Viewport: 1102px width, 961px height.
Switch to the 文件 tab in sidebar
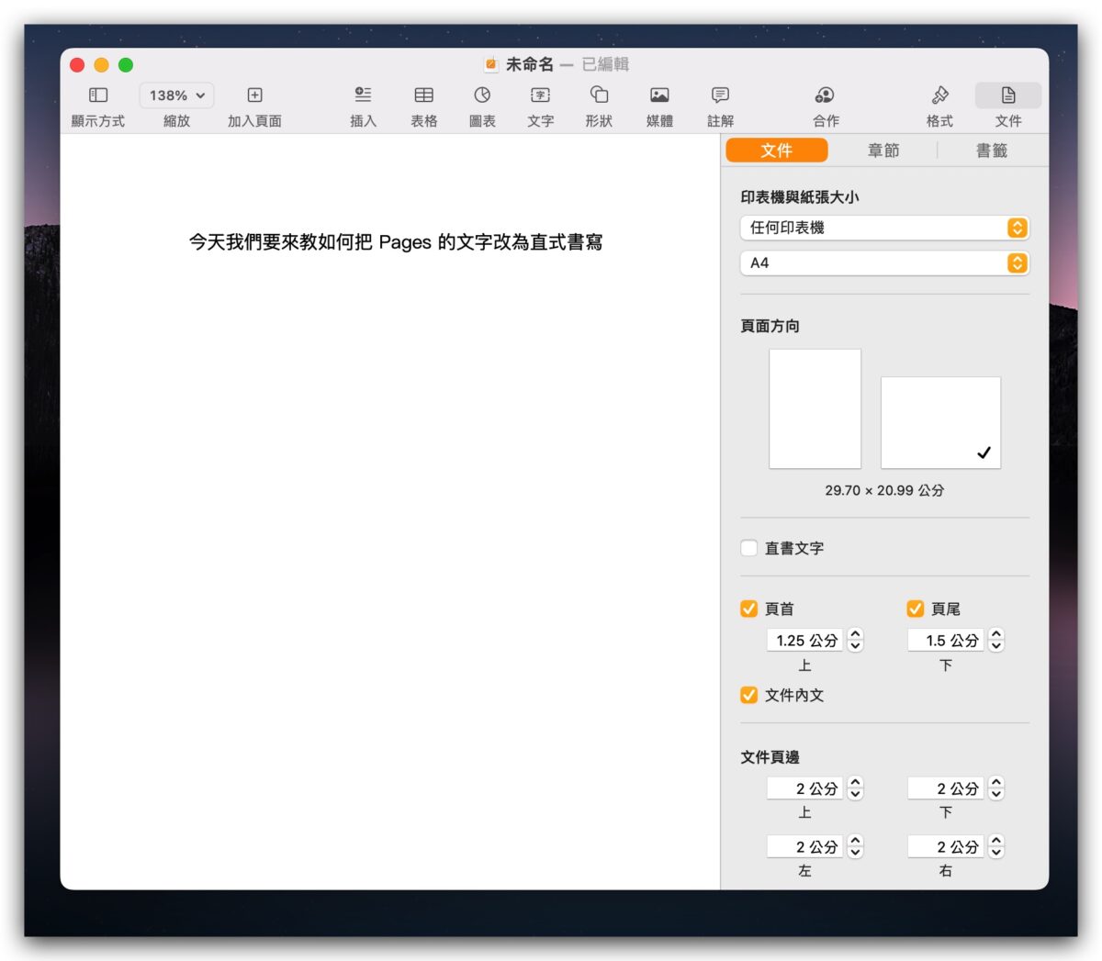tap(777, 151)
